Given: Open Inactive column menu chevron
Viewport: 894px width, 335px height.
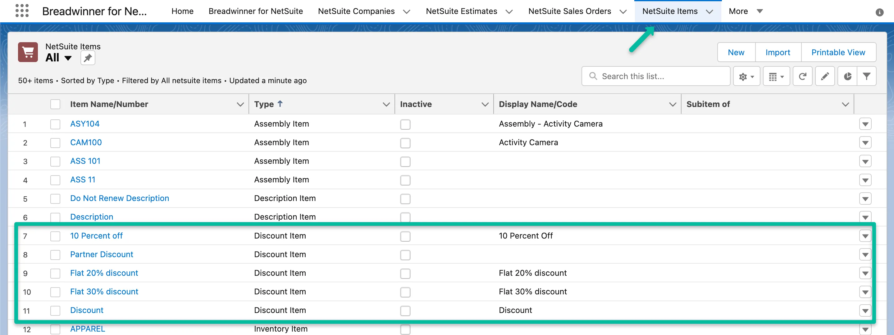Looking at the screenshot, I should [485, 104].
